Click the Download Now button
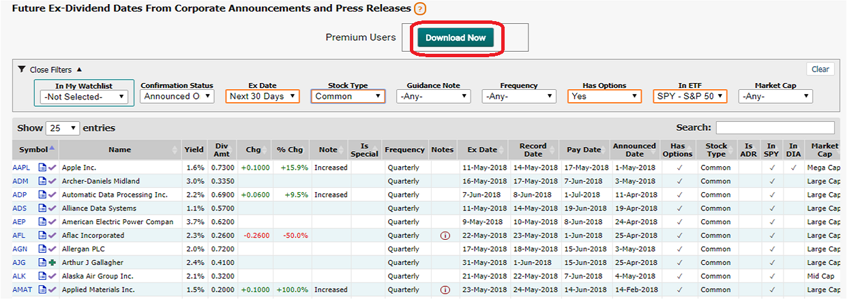The height and width of the screenshot is (299, 847). coord(456,37)
